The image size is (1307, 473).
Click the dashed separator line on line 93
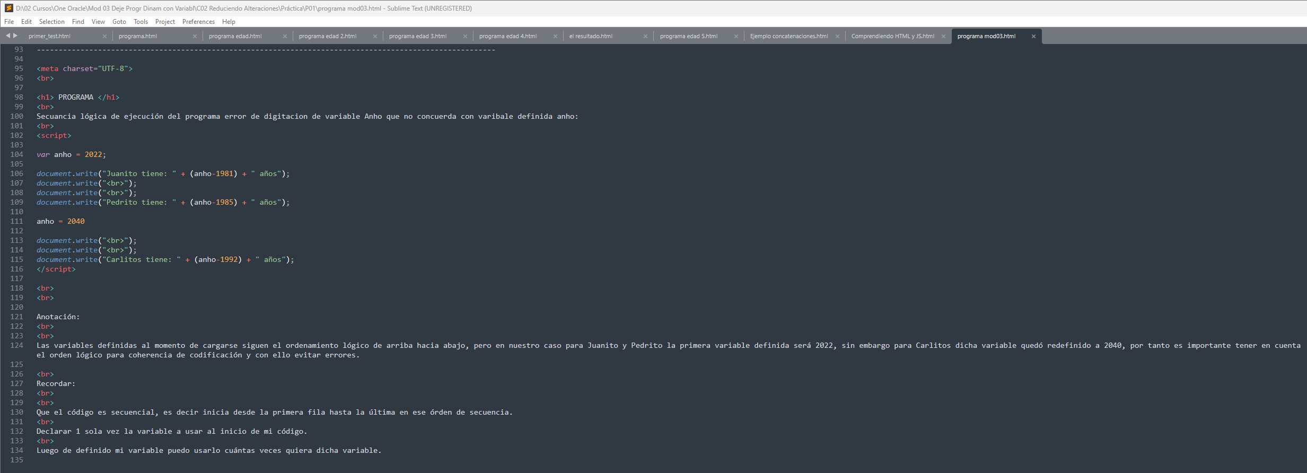tap(266, 49)
